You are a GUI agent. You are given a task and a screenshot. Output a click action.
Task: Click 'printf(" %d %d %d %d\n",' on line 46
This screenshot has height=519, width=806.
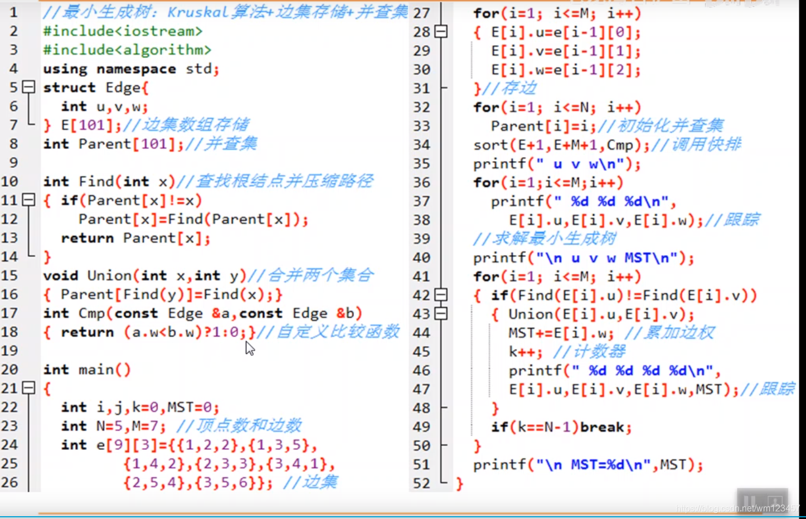click(615, 371)
